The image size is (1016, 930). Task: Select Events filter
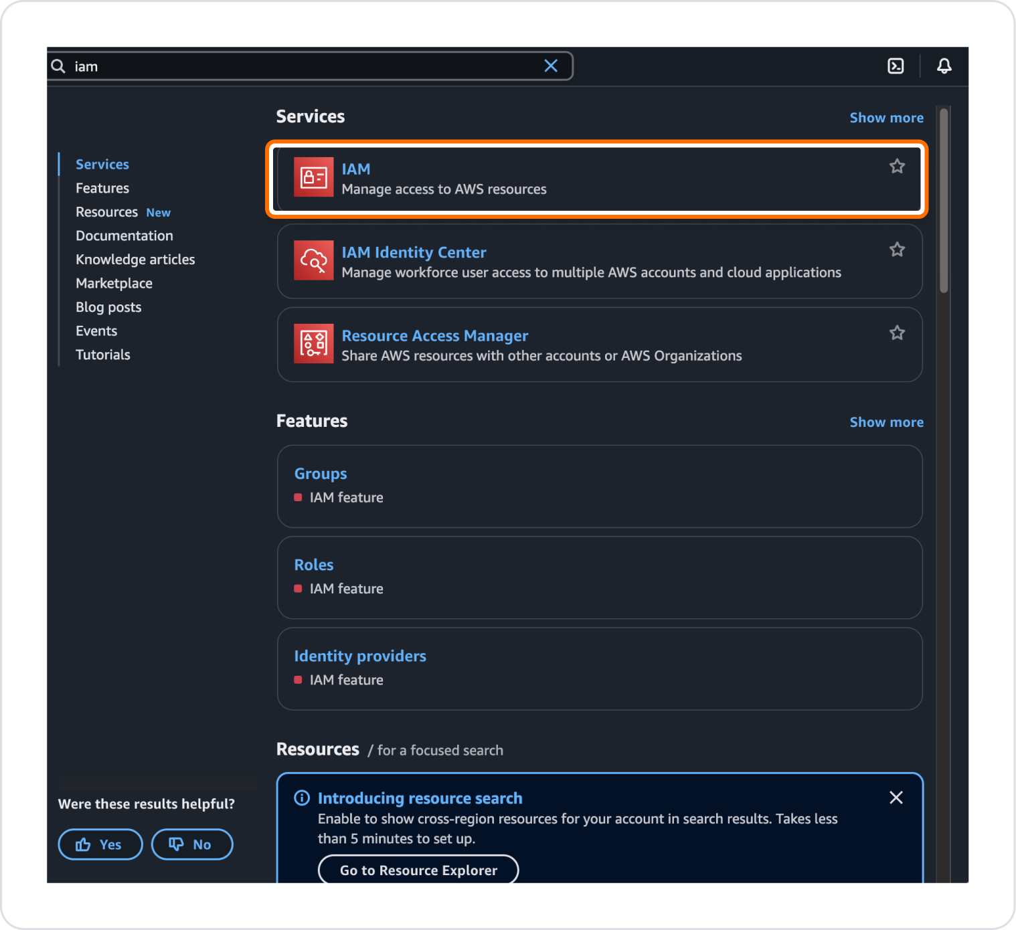[x=96, y=331]
